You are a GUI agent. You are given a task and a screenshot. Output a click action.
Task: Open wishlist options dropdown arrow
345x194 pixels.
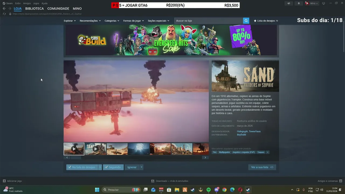coord(100,167)
